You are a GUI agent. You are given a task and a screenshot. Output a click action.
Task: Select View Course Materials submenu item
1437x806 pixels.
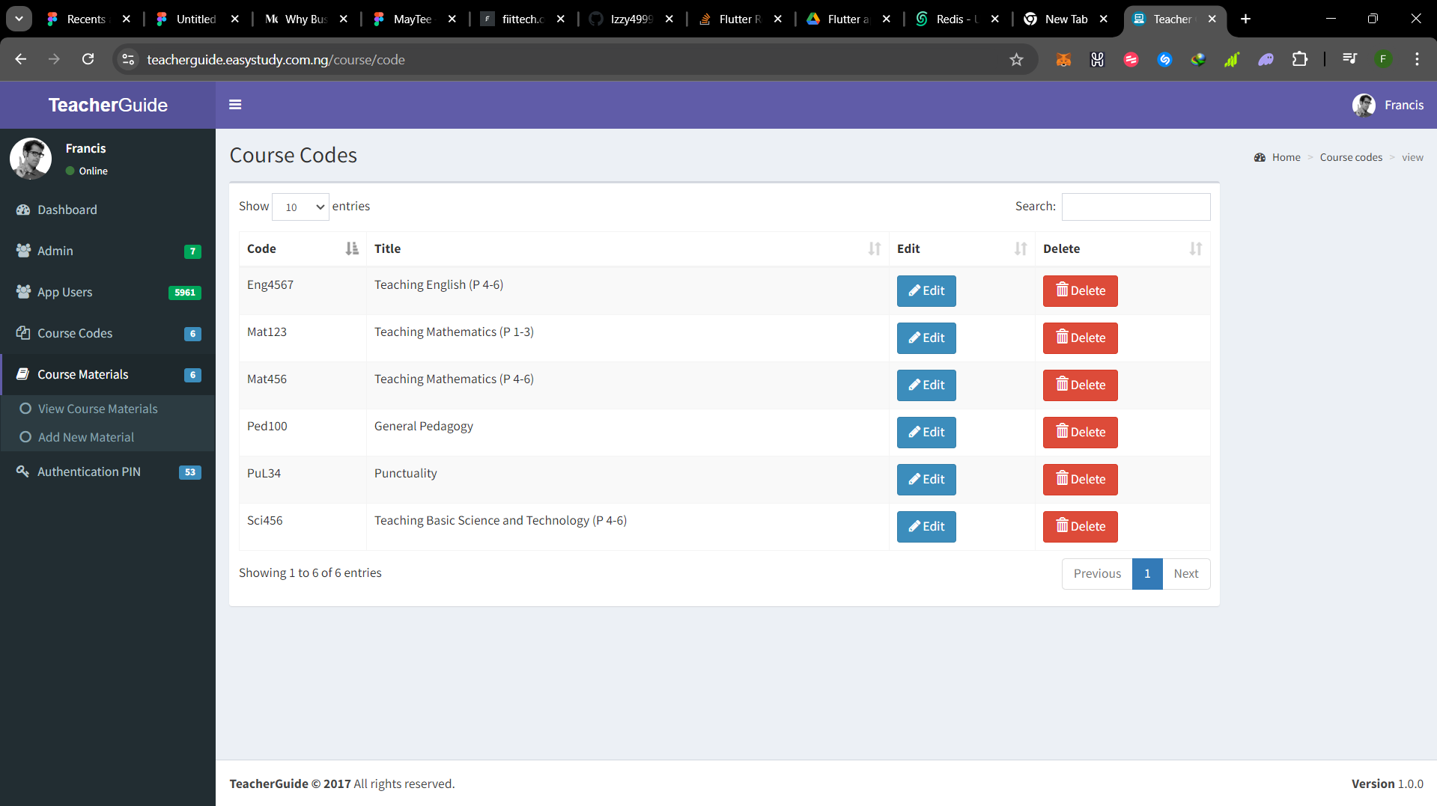coord(97,409)
